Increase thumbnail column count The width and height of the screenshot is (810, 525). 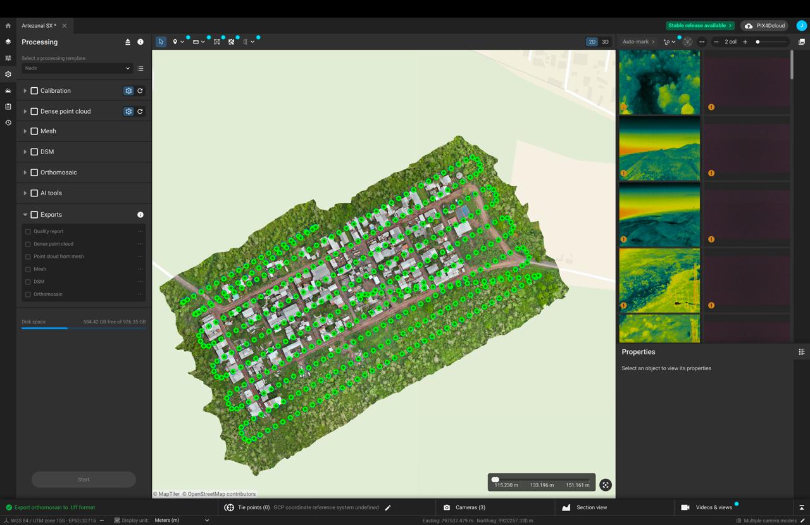coord(745,42)
